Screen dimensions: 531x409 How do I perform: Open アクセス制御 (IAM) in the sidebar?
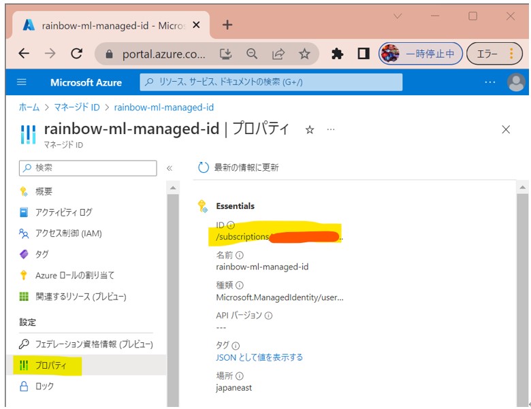[68, 233]
